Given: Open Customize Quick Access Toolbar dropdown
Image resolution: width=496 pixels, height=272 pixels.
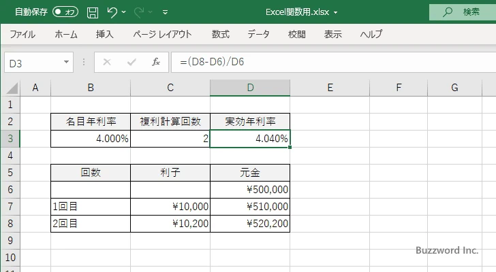Looking at the screenshot, I should coord(165,12).
